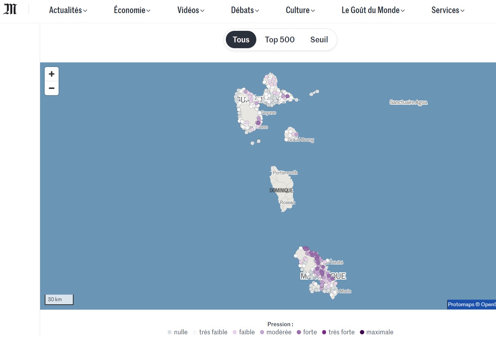Open the Protomaps attribution link
This screenshot has height=337, width=496.
tap(461, 304)
